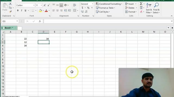Expand the Calibri font name dropdown
174x97 pixels.
pyautogui.click(x=34, y=5)
